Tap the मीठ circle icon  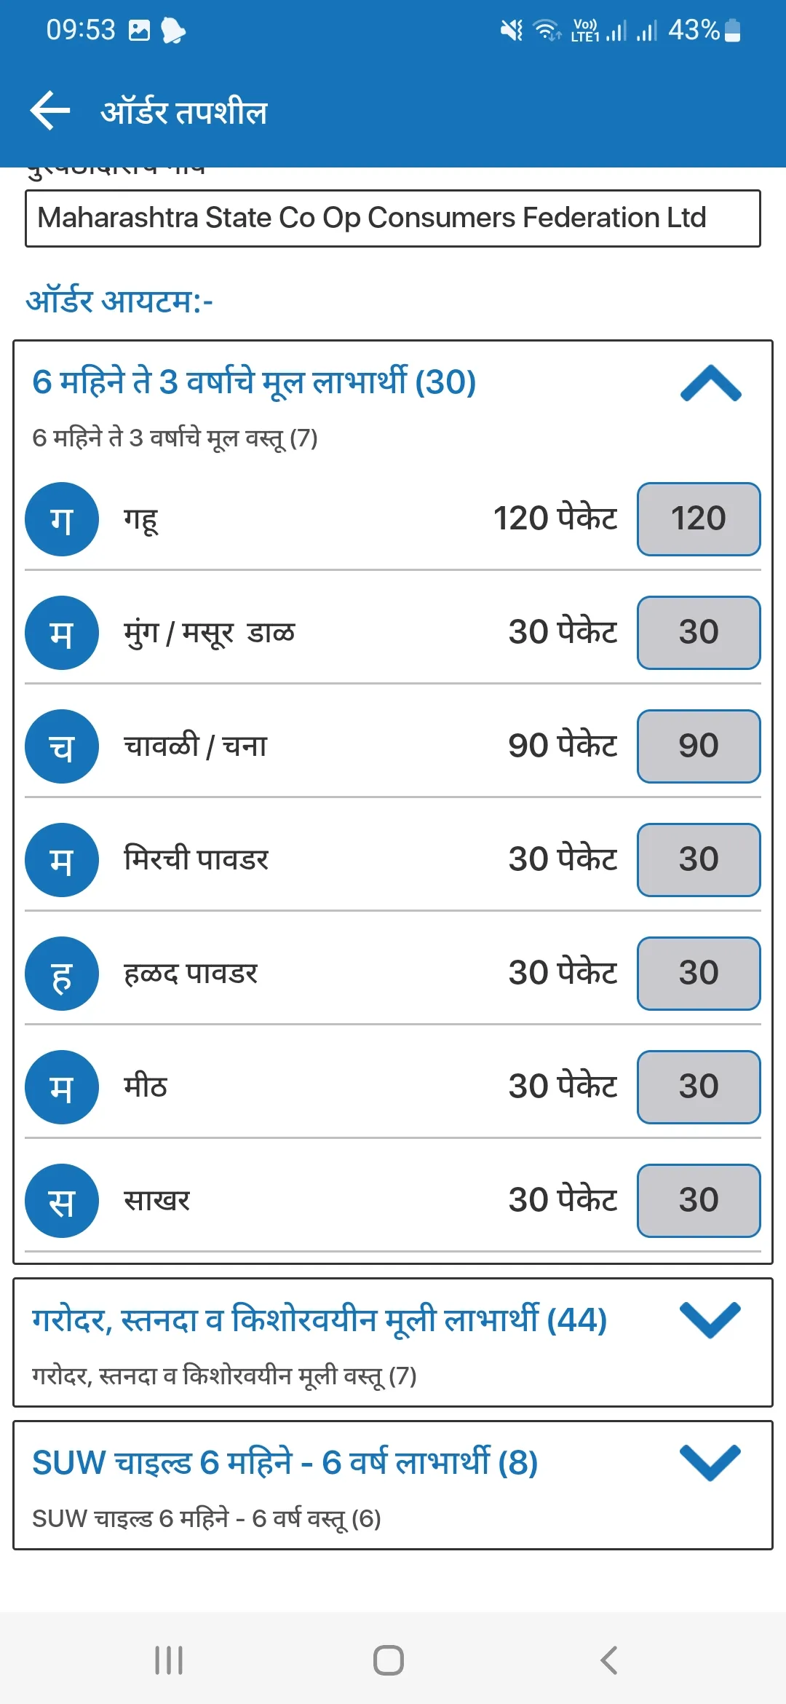[62, 1087]
